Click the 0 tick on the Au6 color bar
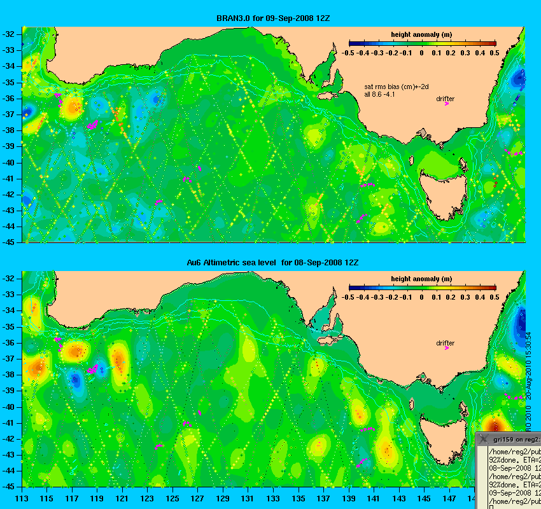This screenshot has width=541, height=509. pos(421,297)
